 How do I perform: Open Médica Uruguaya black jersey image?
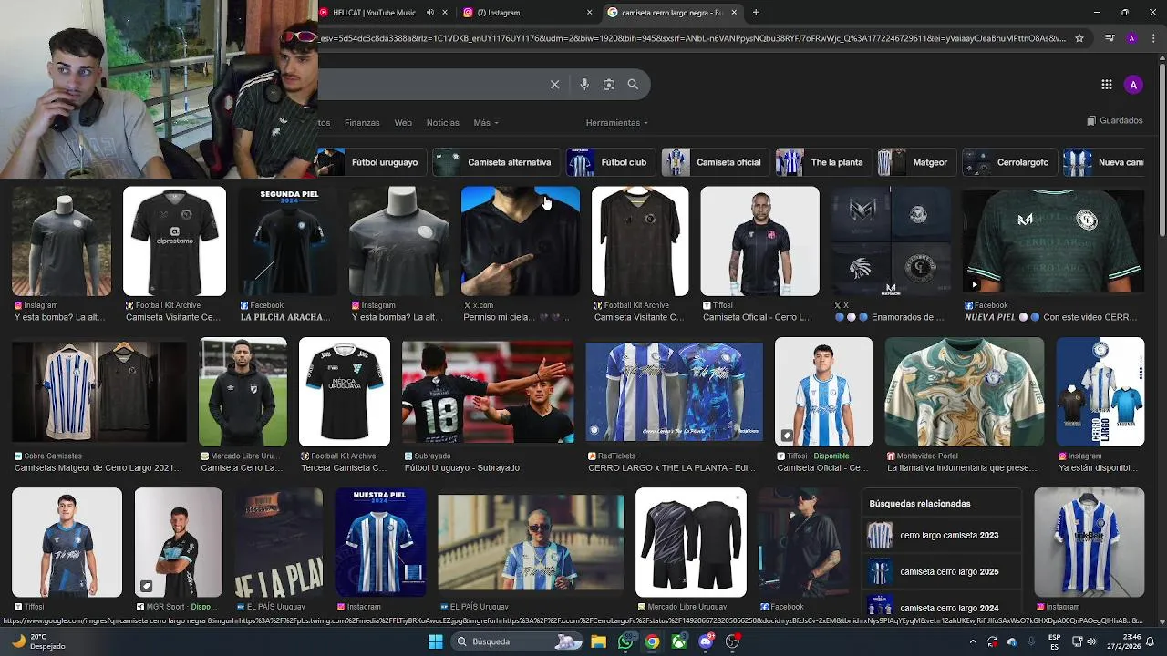coord(345,392)
